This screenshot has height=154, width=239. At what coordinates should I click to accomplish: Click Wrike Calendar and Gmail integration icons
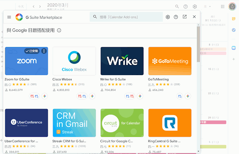[x=130, y=96]
